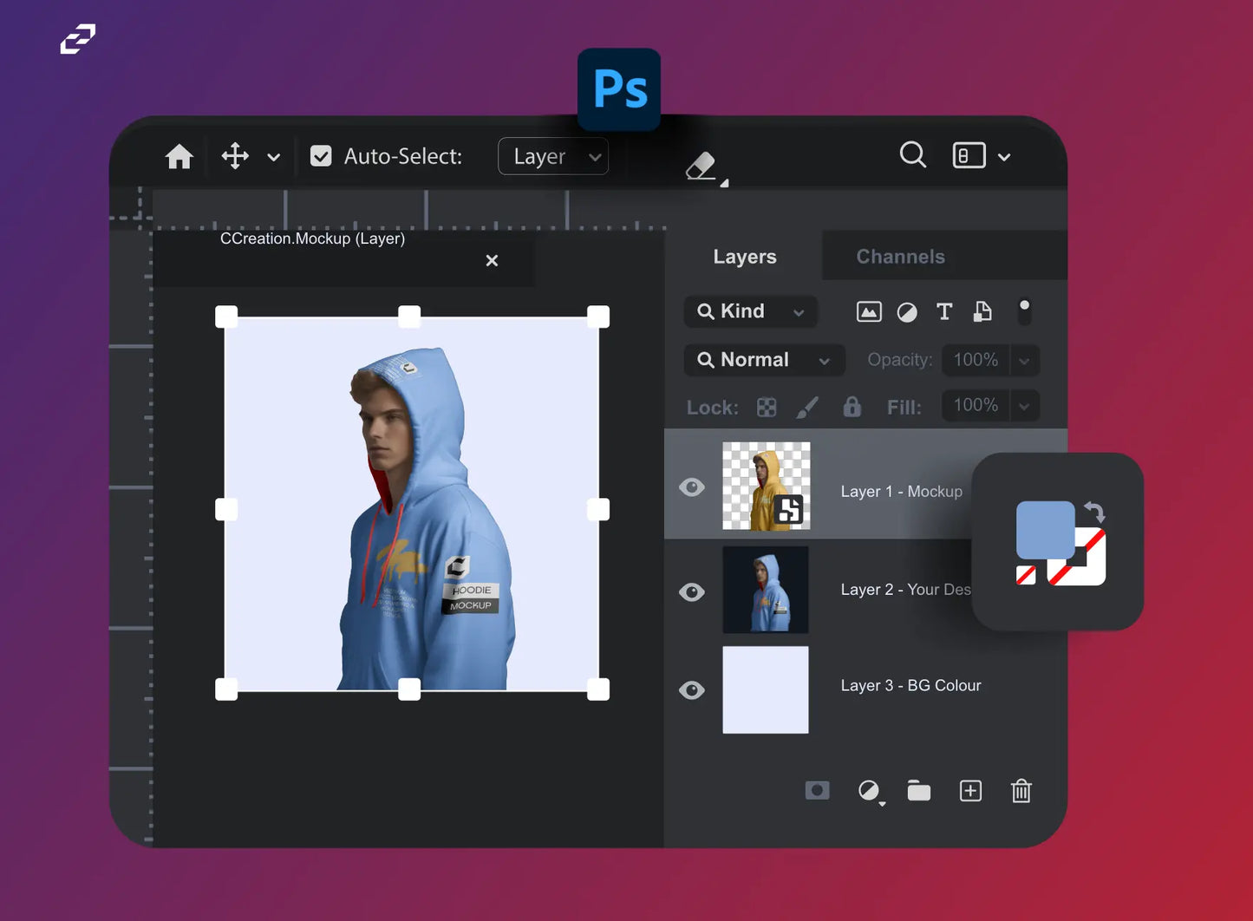Viewport: 1253px width, 921px height.
Task: Select the Layers tab
Action: [744, 257]
